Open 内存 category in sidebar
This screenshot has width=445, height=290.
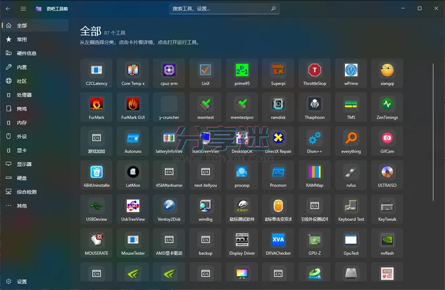35,123
